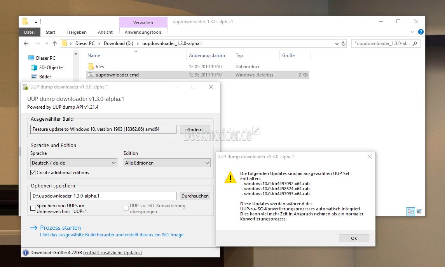Click Prozess starten link

[x=60, y=227]
